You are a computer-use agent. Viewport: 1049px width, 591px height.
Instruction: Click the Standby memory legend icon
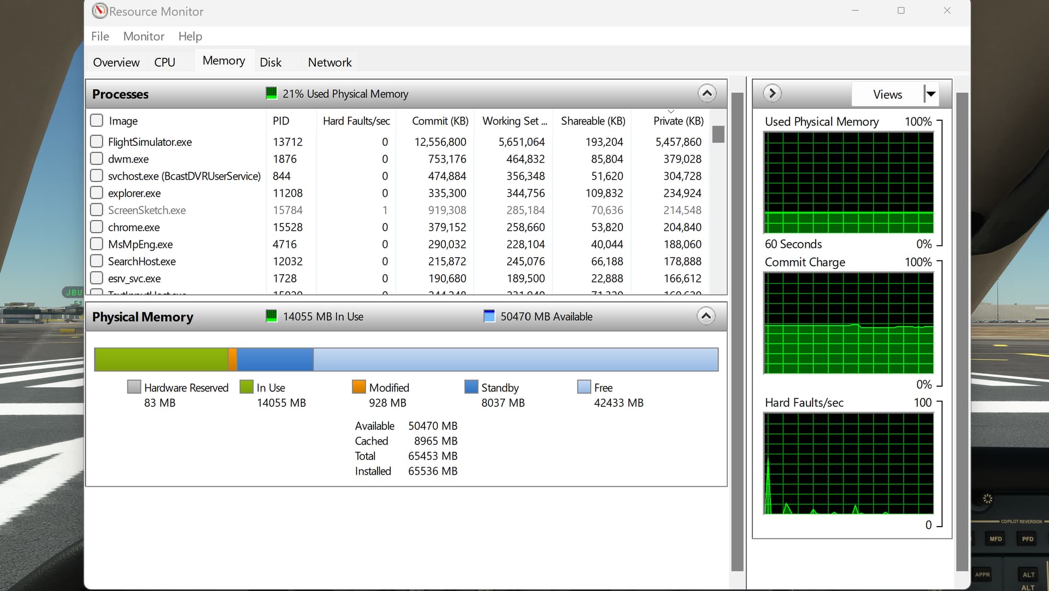point(471,386)
